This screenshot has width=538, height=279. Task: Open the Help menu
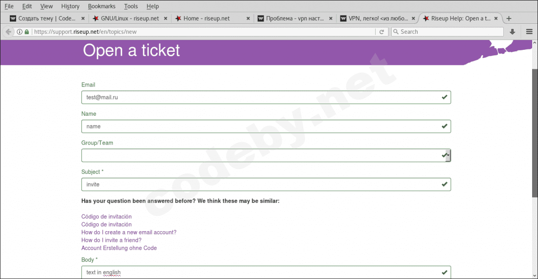click(x=152, y=6)
